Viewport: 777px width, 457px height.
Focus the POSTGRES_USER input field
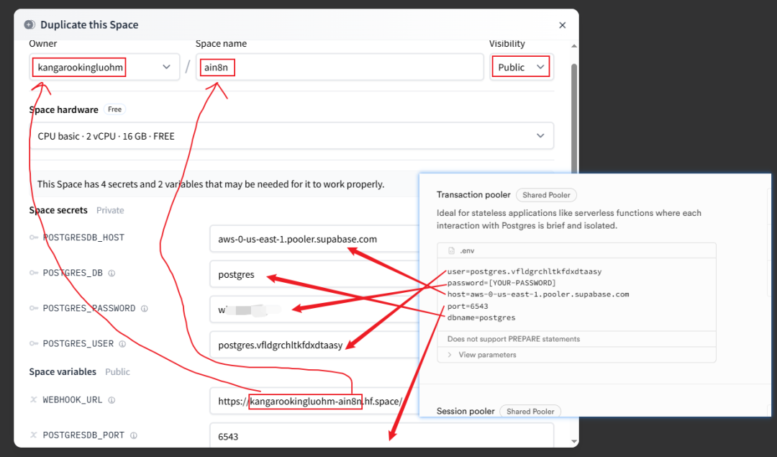pos(314,345)
